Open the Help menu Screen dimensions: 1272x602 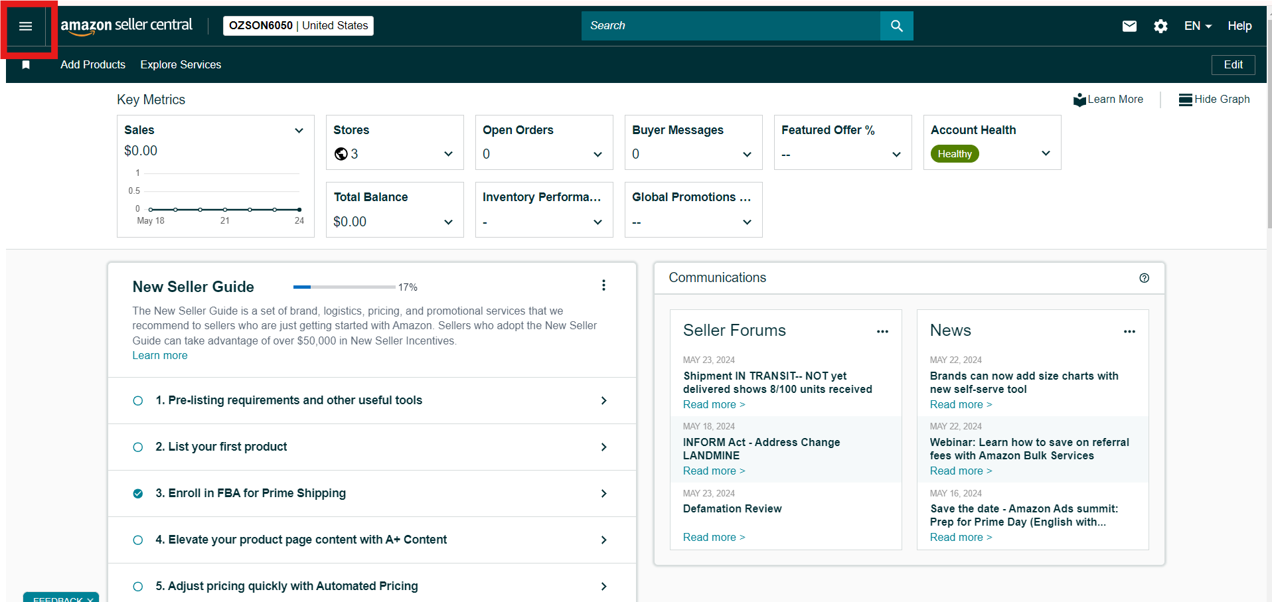tap(1239, 26)
